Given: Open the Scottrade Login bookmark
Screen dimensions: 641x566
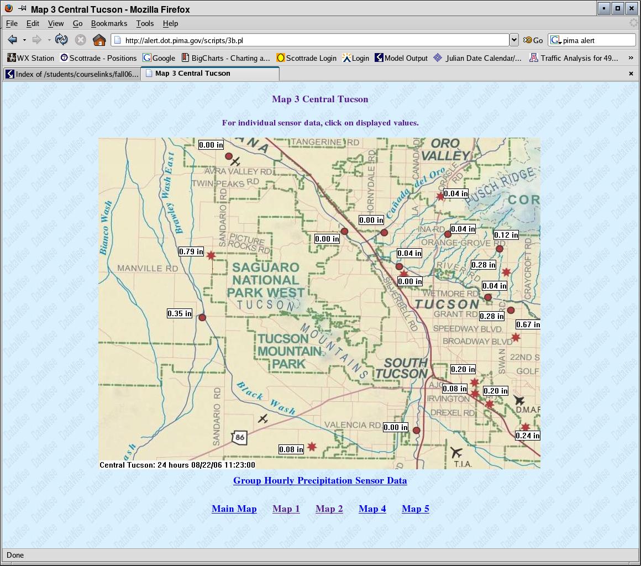Looking at the screenshot, I should click(306, 58).
